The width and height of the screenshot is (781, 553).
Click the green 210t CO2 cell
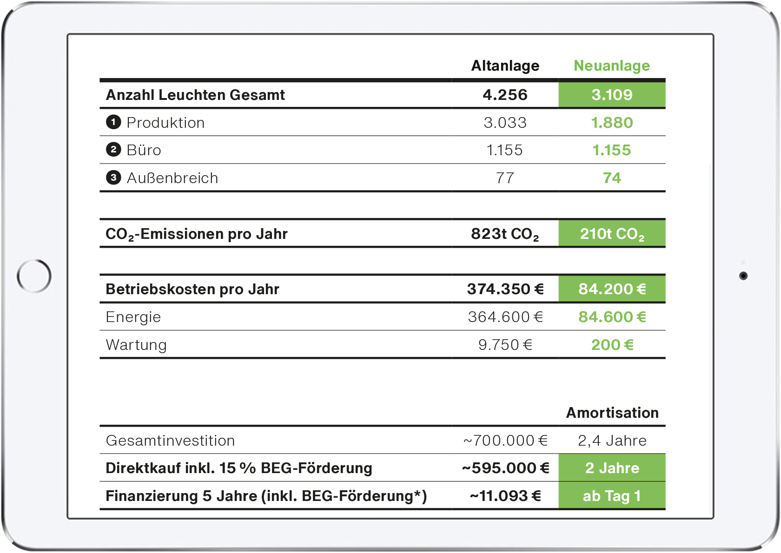[x=612, y=234]
